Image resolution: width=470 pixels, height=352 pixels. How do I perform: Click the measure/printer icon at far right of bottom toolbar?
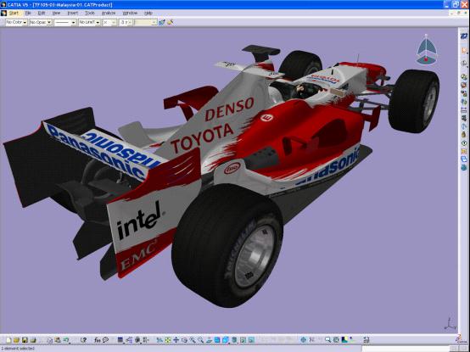tap(366, 340)
